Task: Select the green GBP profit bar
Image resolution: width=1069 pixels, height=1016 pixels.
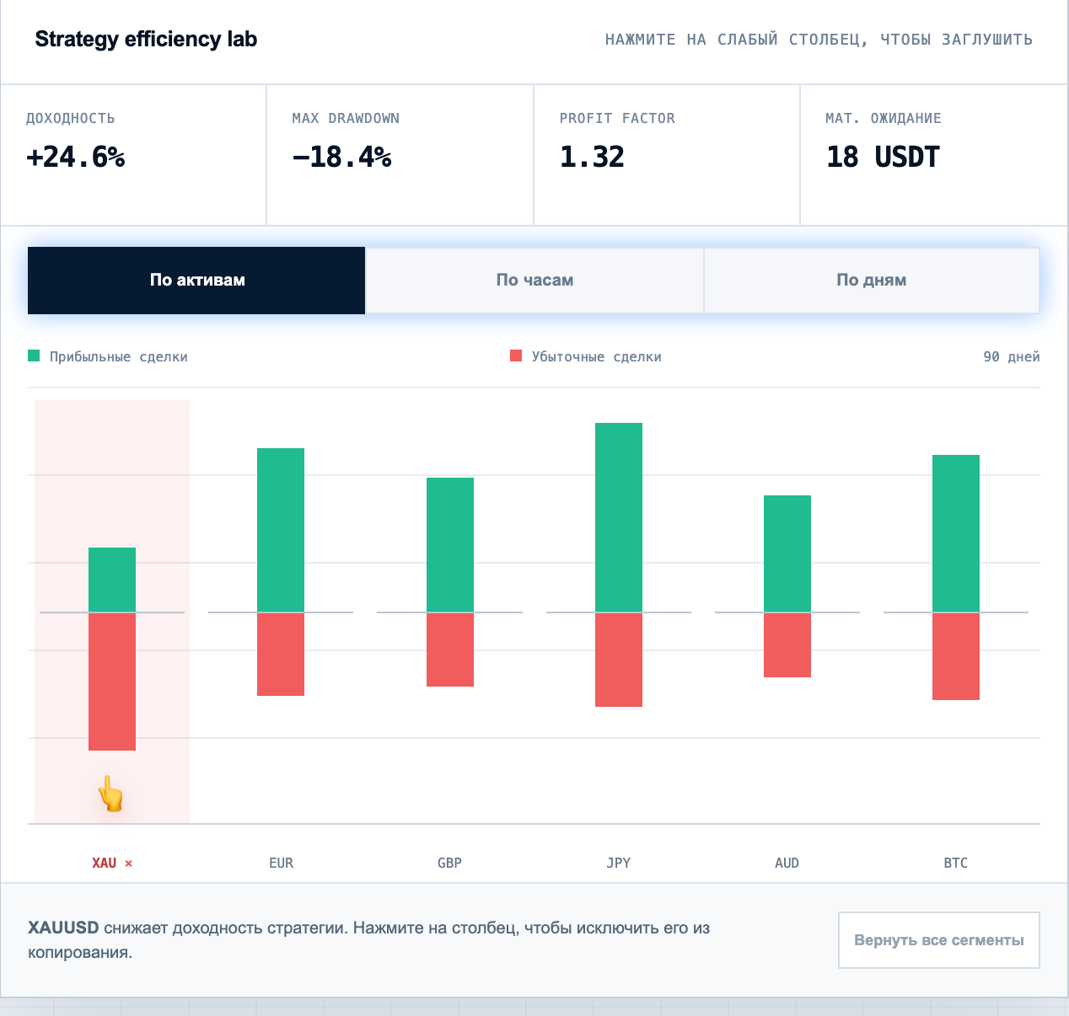Action: pyautogui.click(x=450, y=544)
